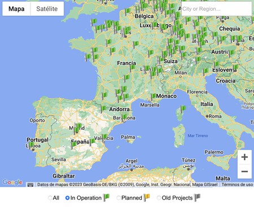The image size is (254, 207).
Task: Select the green flag beside Mónaco label
Action: [x=153, y=97]
